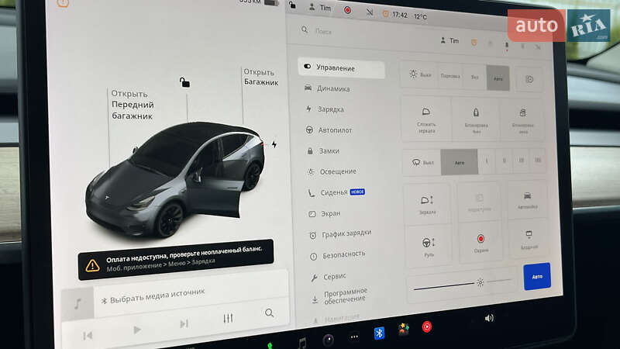
Task: Open the three-dots app launcher in dock
Action: (354, 337)
